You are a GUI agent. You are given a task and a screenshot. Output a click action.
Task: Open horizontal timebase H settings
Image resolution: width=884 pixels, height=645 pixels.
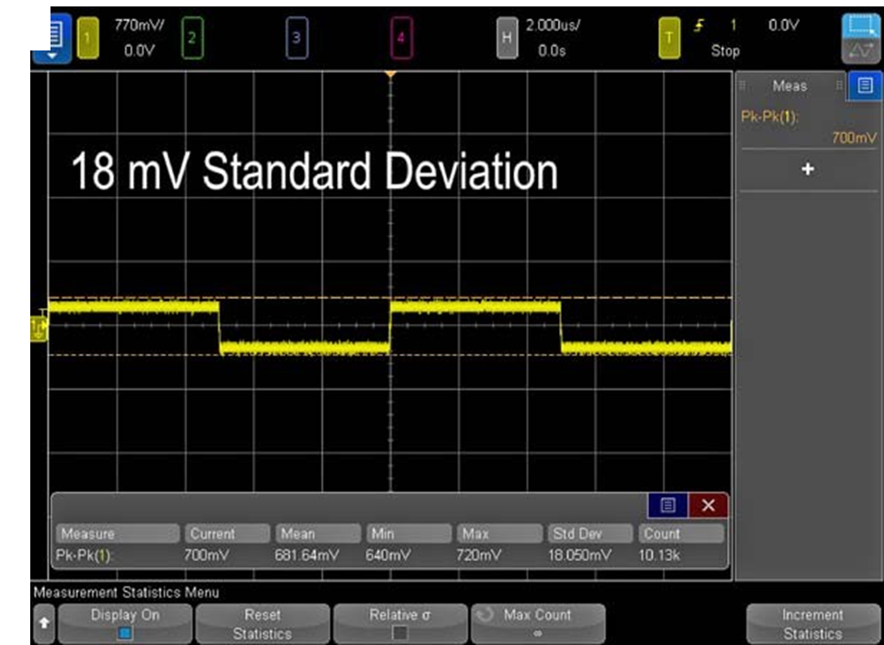coord(506,38)
